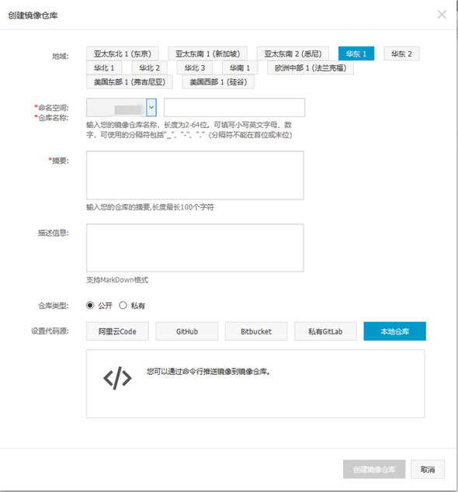The image size is (458, 492).
Task: Choose 私有 repository type
Action: (x=123, y=305)
